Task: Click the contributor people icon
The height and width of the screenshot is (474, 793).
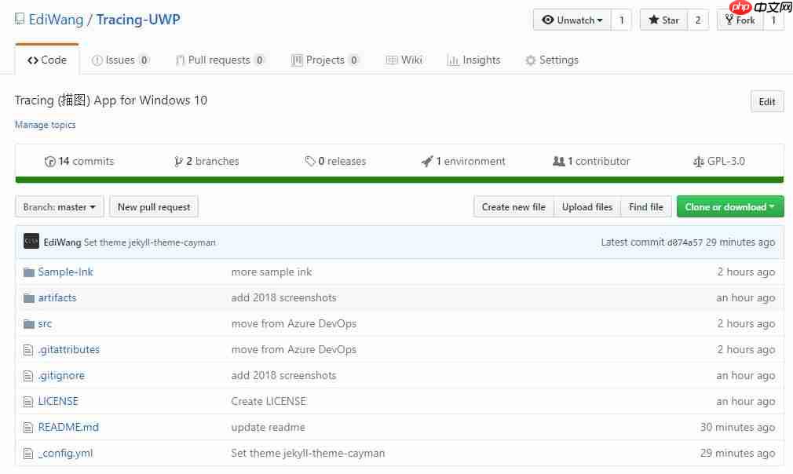Action: [x=558, y=161]
